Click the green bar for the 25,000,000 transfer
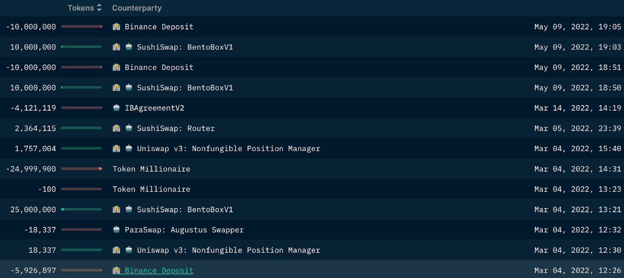624x278 pixels. tap(82, 210)
